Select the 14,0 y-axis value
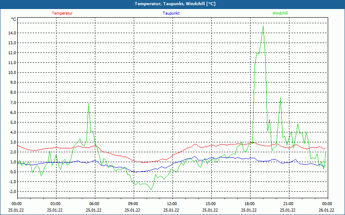Screen dimensions: 345x215 pos(12,33)
